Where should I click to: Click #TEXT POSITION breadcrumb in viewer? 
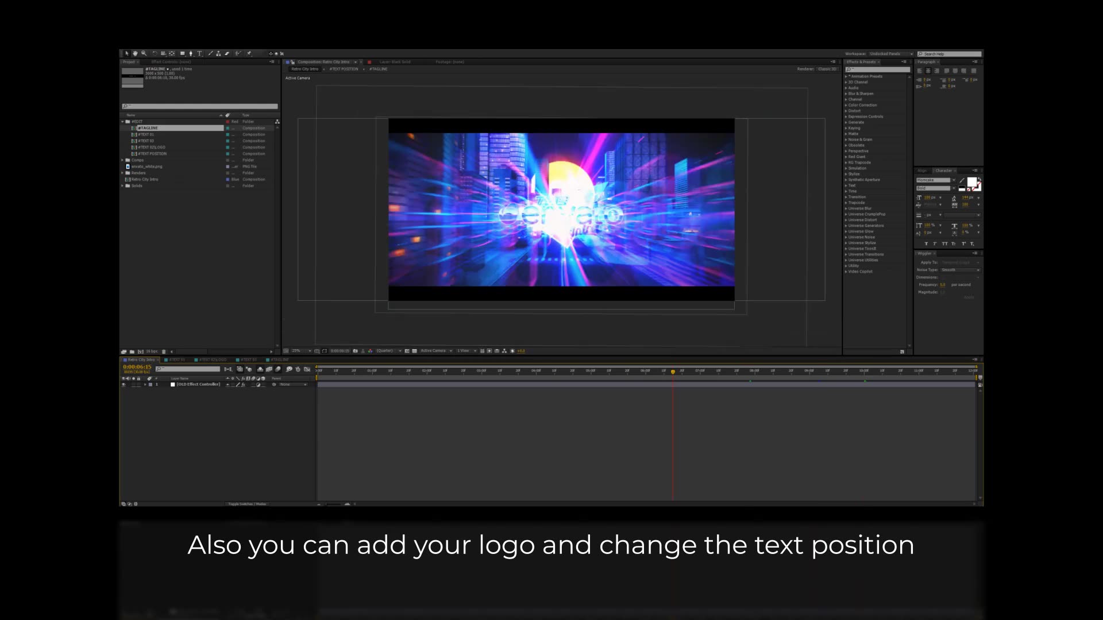344,69
